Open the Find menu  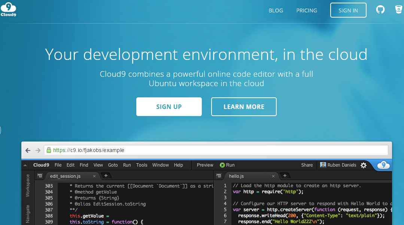point(84,165)
